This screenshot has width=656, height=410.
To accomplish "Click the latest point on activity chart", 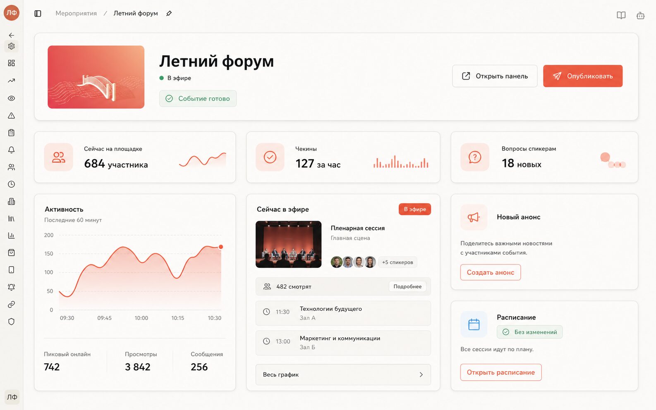I will pos(221,247).
